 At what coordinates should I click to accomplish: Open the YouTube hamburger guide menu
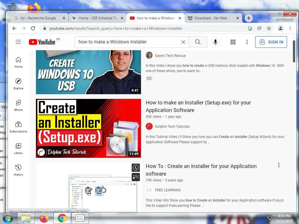click(x=18, y=42)
